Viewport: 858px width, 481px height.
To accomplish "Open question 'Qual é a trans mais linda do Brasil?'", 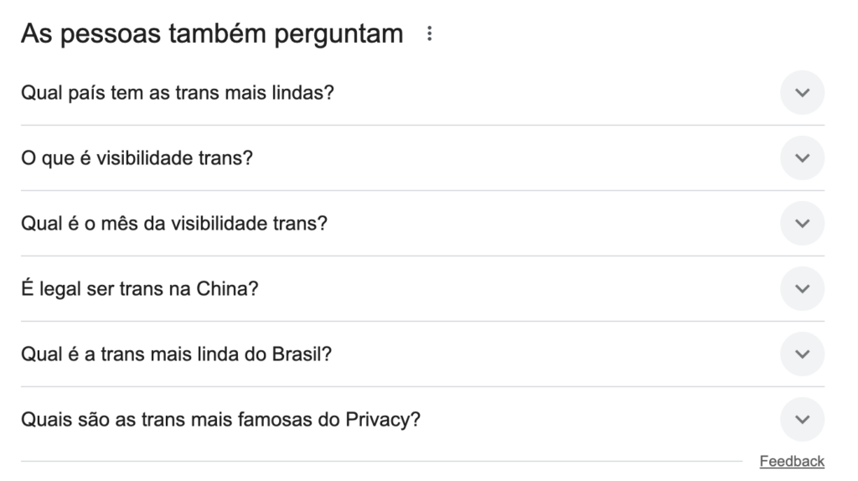I will tap(176, 354).
